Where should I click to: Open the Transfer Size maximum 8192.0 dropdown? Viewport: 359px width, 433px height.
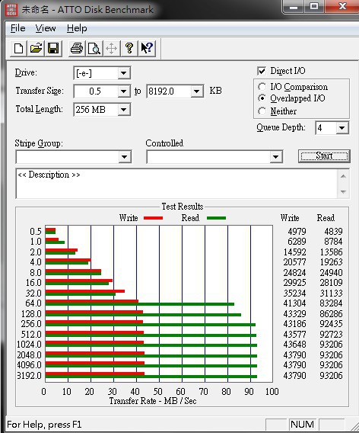click(196, 91)
